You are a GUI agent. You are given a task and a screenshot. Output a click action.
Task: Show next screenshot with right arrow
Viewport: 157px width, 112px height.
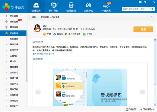(142, 91)
